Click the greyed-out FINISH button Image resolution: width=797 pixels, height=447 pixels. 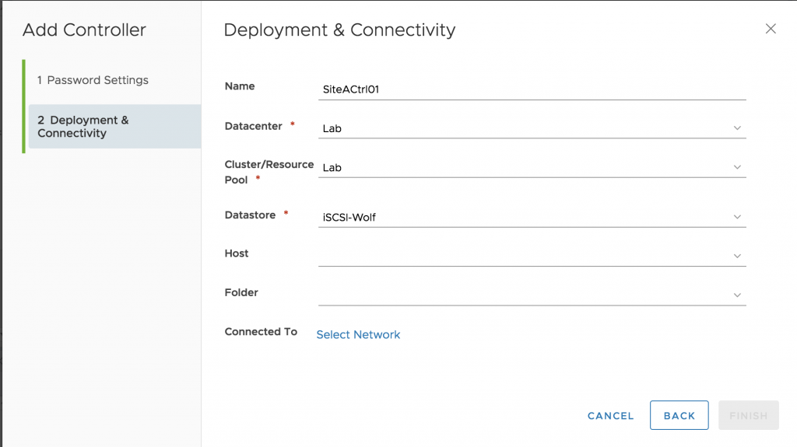click(748, 415)
